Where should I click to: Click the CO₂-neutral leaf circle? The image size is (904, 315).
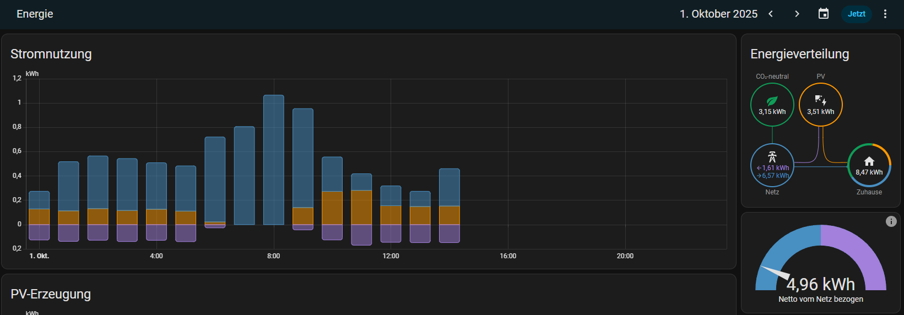[772, 105]
